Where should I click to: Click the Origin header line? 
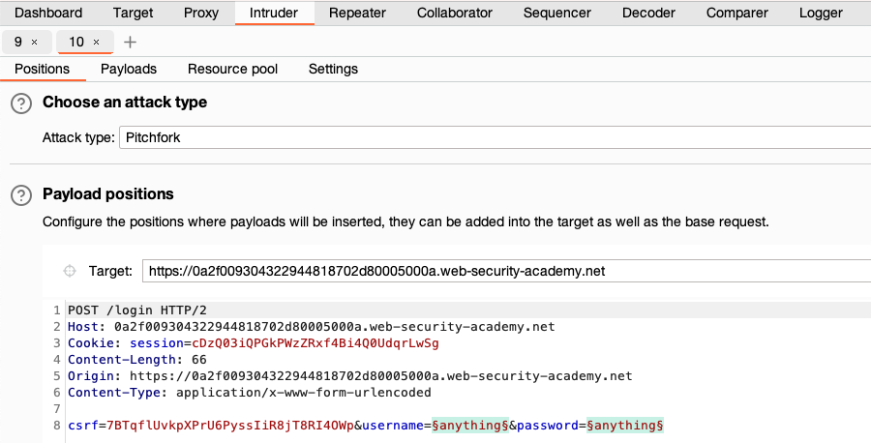tap(350, 376)
